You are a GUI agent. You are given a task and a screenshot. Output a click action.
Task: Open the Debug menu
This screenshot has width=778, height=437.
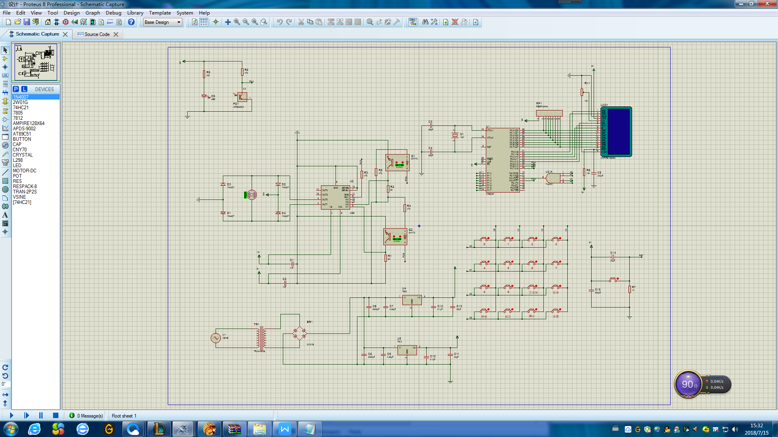[x=113, y=13]
